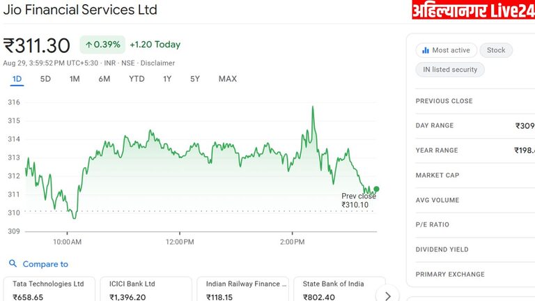Click the Most active bar chart icon
This screenshot has height=301, width=535.
tap(425, 50)
